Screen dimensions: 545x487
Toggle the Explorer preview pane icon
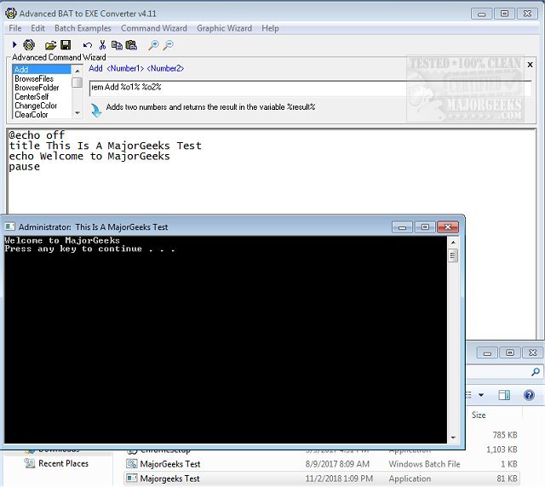pyautogui.click(x=504, y=395)
